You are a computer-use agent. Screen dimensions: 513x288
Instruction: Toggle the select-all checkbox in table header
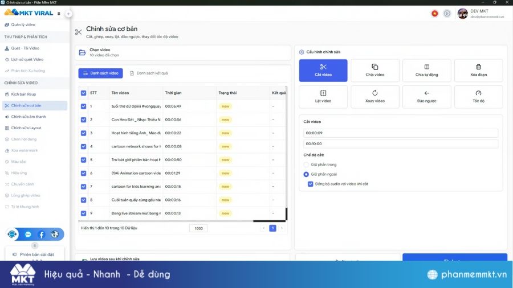click(83, 93)
